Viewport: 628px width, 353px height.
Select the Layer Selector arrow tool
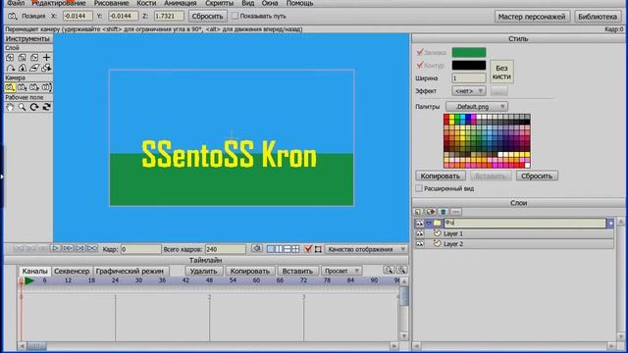pos(46,68)
